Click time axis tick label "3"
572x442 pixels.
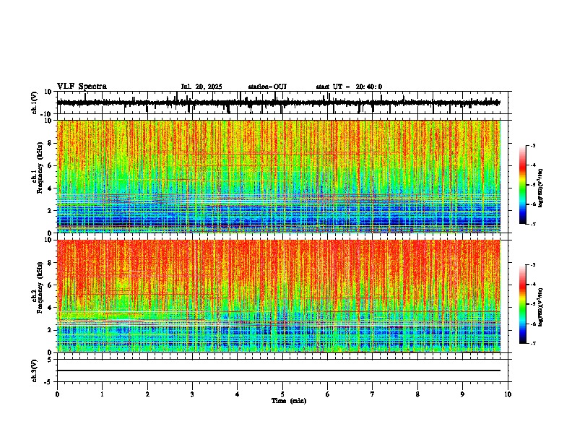192,394
